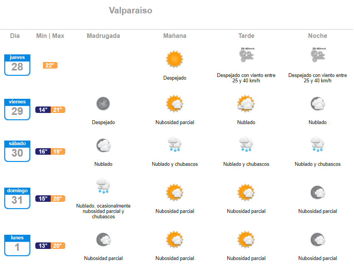This screenshot has height=265, width=354.
Task: Select the cloudy night icon for viernes Noche
Action: tap(318, 103)
